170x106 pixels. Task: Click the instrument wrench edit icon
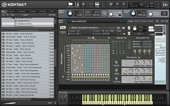pyautogui.click(x=63, y=28)
